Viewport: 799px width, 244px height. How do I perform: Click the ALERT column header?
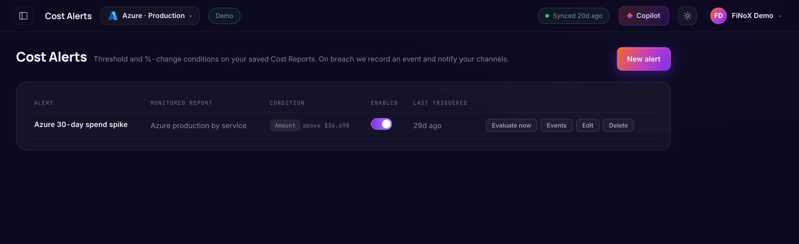click(44, 103)
